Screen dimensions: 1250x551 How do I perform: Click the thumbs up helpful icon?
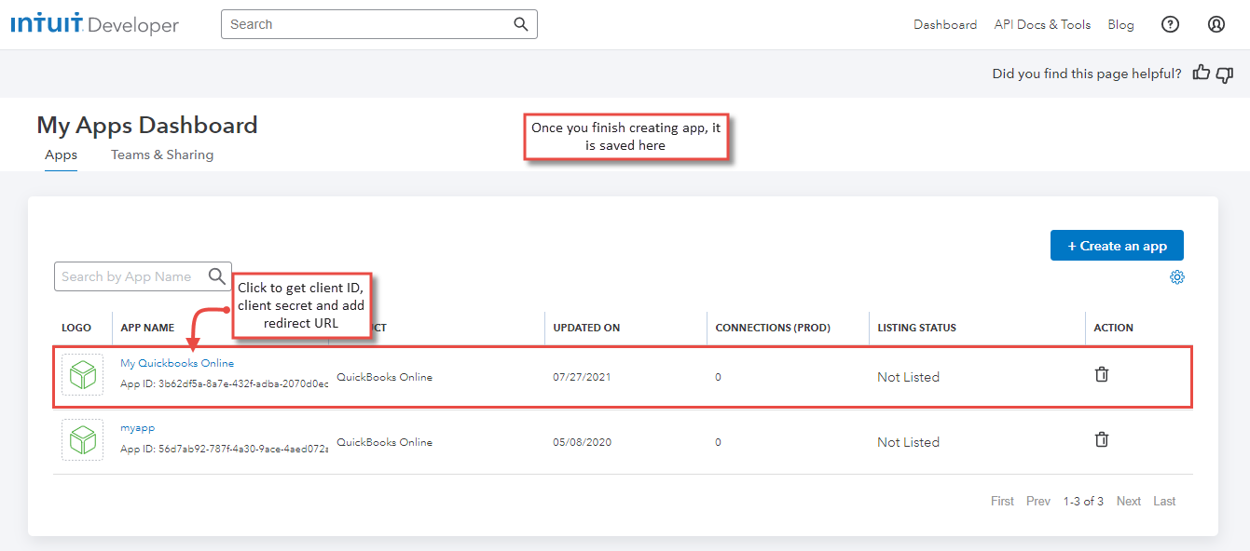click(1202, 73)
